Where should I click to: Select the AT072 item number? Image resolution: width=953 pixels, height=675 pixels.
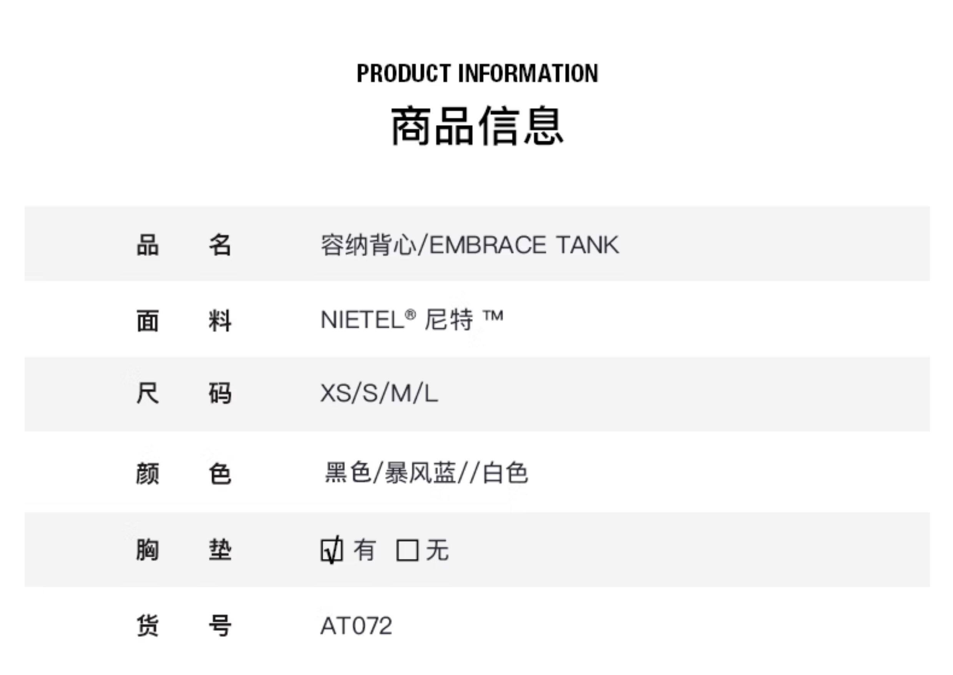click(356, 625)
